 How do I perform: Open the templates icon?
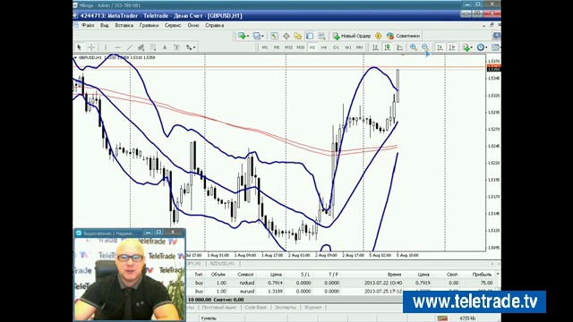click(x=495, y=47)
